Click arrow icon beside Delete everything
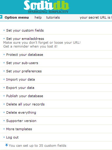112x150 pixels. pyautogui.click(x=4, y=112)
